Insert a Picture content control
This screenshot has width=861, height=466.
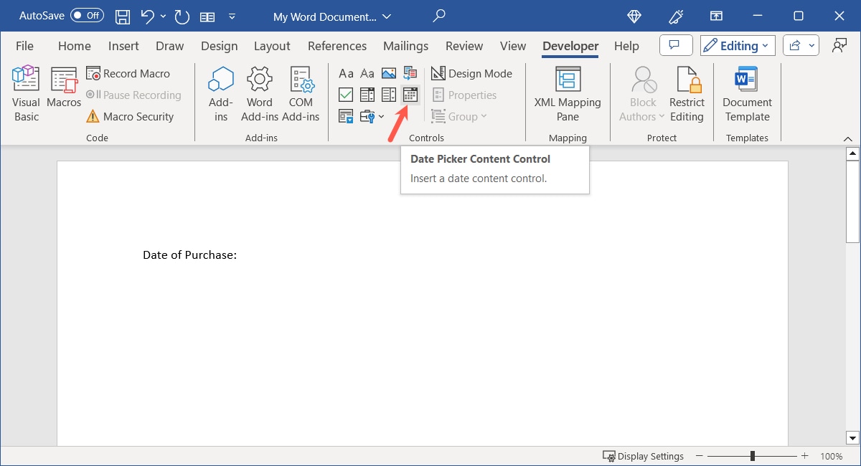(389, 73)
